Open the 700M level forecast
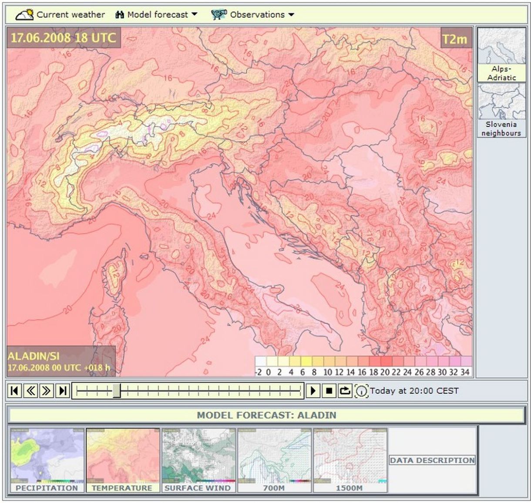531x503 pixels. pos(274,460)
